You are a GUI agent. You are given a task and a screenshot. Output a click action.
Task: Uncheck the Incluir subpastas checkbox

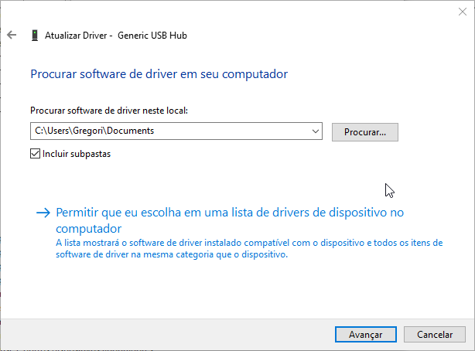click(35, 154)
